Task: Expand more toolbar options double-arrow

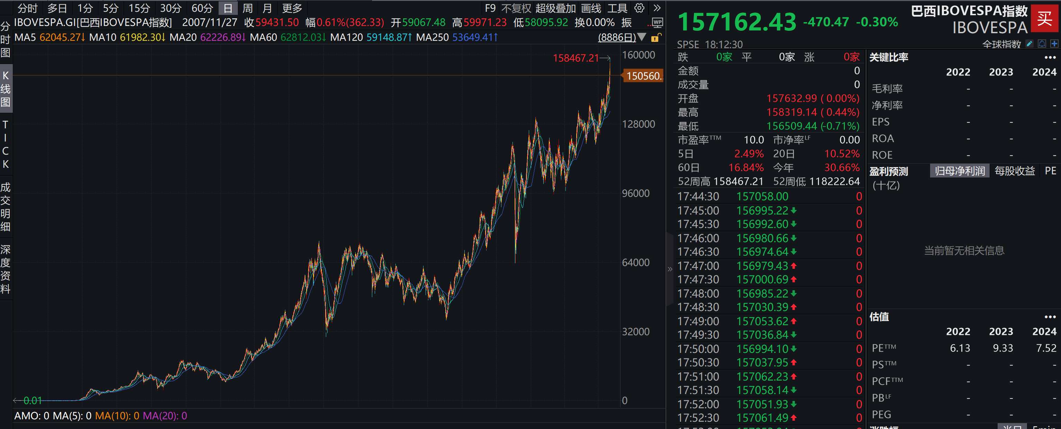Action: coord(657,8)
